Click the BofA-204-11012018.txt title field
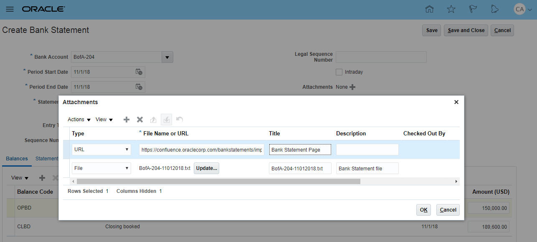This screenshot has height=242, width=537. coord(300,168)
